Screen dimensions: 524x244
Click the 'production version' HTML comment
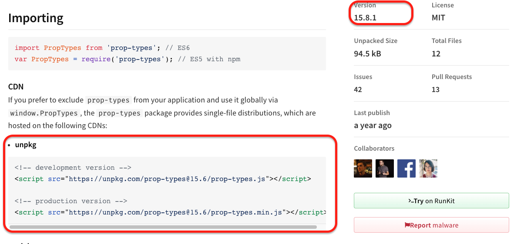(71, 201)
